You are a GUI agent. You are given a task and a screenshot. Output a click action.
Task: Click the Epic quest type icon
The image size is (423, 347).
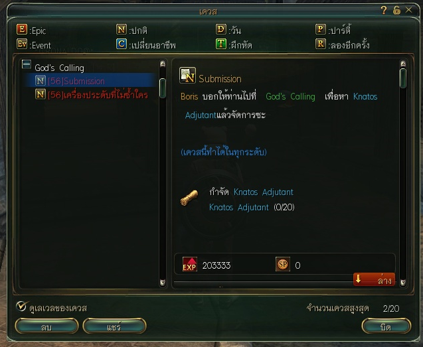(x=22, y=29)
